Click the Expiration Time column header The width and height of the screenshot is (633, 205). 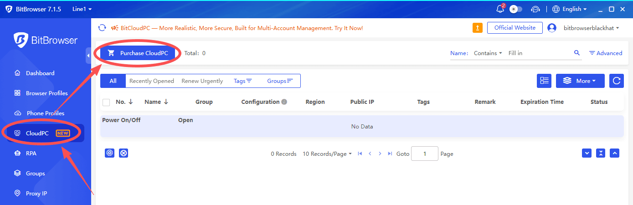542,102
